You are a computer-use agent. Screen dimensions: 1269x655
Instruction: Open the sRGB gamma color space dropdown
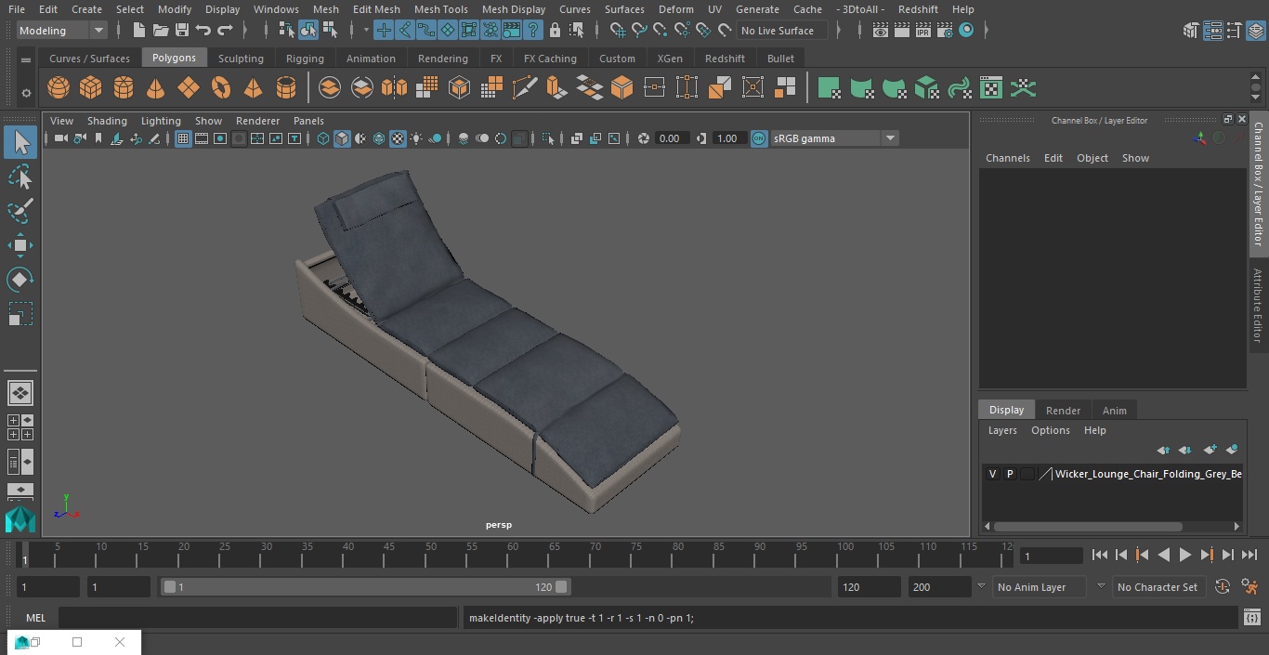pos(834,138)
